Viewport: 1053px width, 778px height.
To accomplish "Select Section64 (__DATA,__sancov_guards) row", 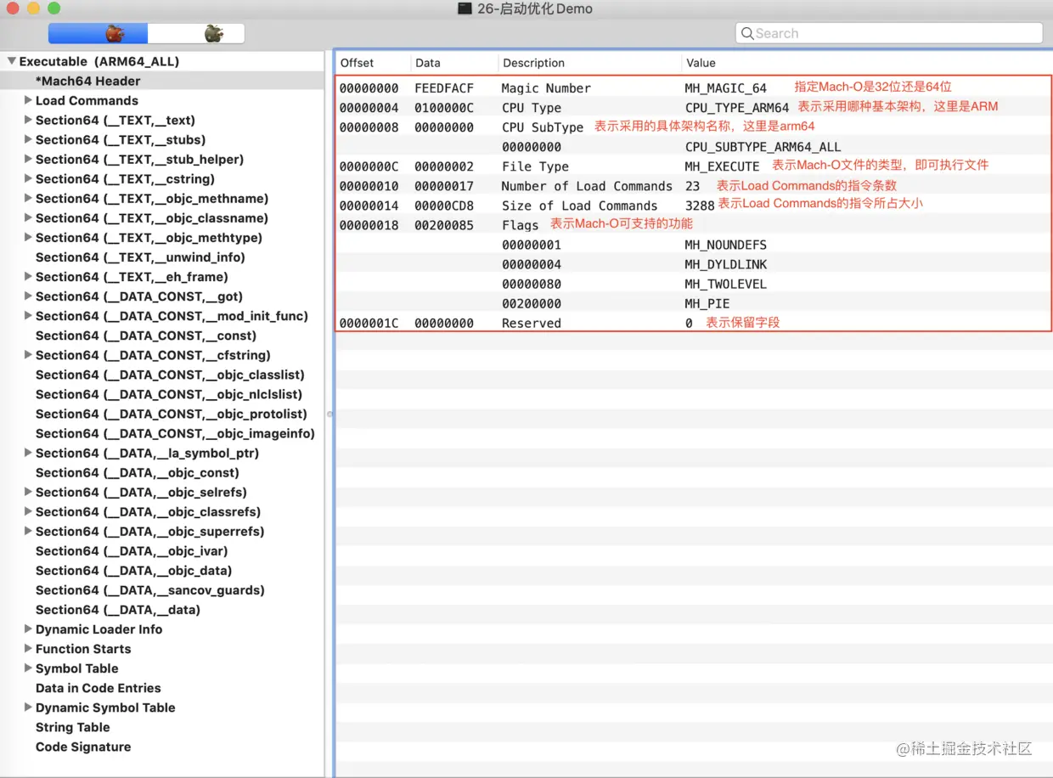I will tap(161, 589).
